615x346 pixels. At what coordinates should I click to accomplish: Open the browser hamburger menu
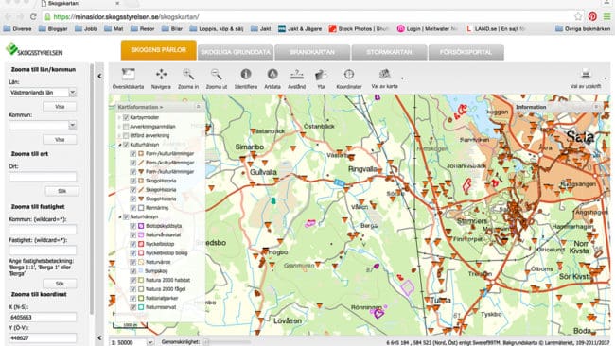tap(606, 16)
